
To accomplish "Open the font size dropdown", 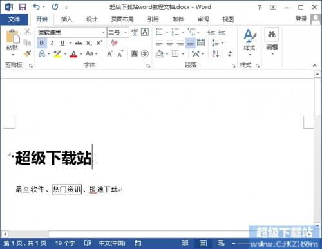I will (126, 32).
